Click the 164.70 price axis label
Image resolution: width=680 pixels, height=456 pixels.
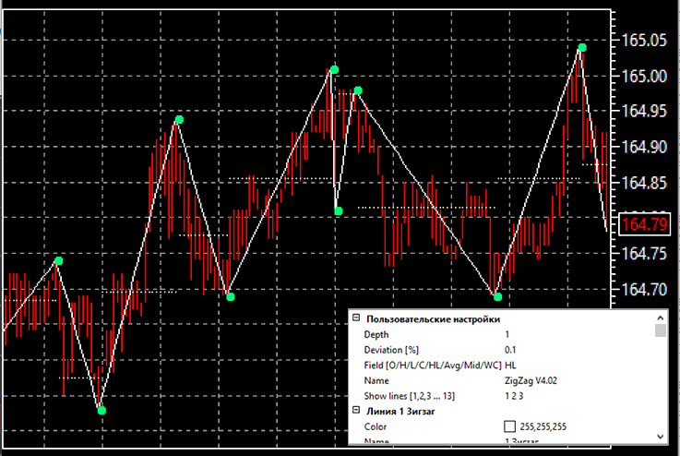[644, 290]
